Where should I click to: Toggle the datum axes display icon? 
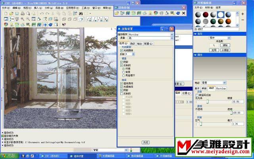pyautogui.click(x=94, y=19)
